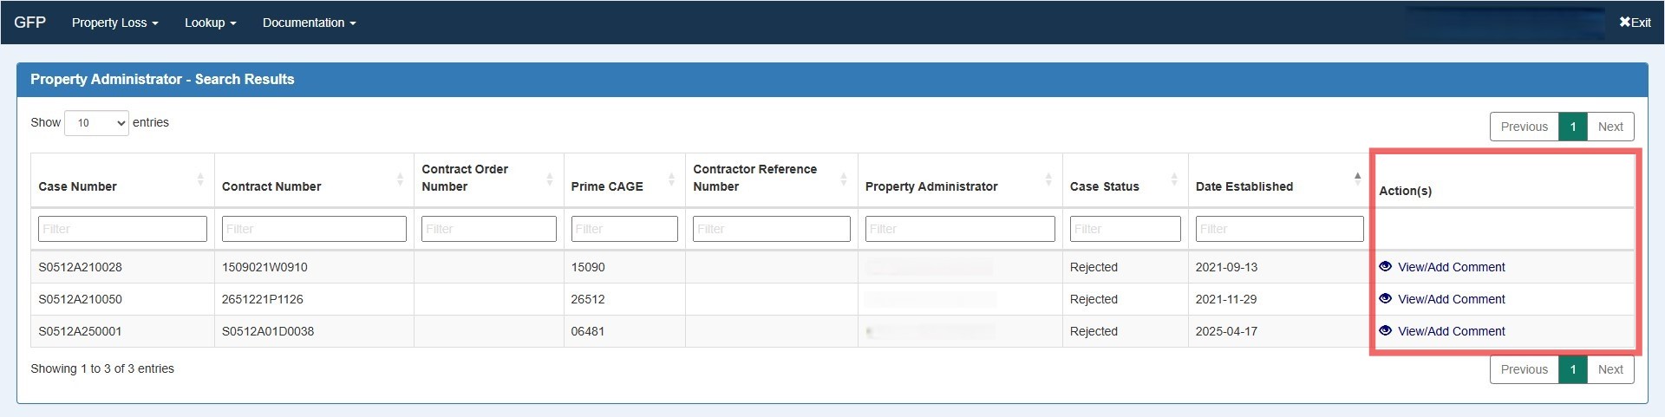Sort by Contract Order Number using its arrows
Image resolution: width=1665 pixels, height=417 pixels.
tap(550, 179)
